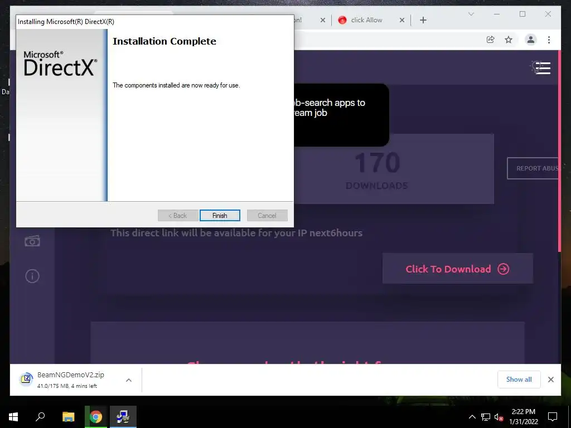Click Chrome icon in taskbar
This screenshot has height=428, width=571.
[x=96, y=417]
